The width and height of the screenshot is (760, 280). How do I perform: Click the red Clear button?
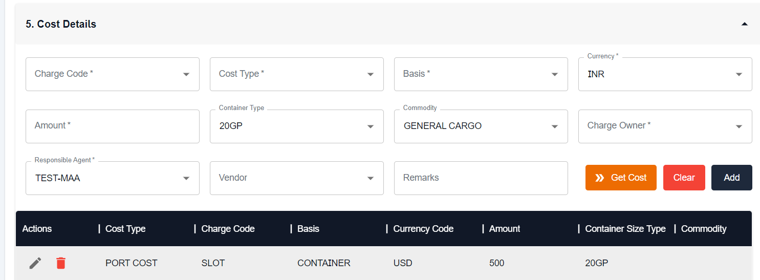click(684, 178)
